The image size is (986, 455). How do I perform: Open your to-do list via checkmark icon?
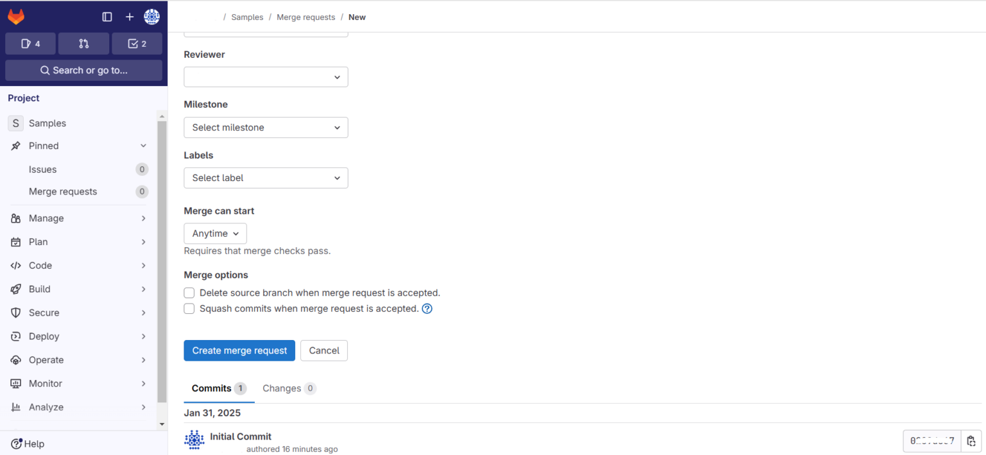tap(137, 43)
